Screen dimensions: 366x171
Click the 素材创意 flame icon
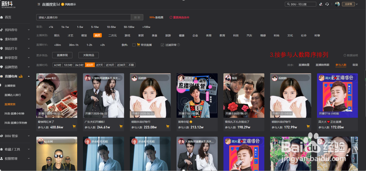point(1,39)
